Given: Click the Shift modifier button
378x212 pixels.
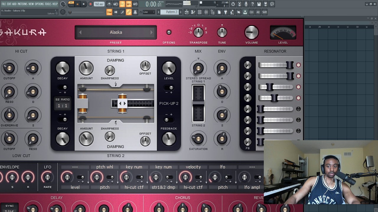Looking at the screenshot, I should point(265,12).
